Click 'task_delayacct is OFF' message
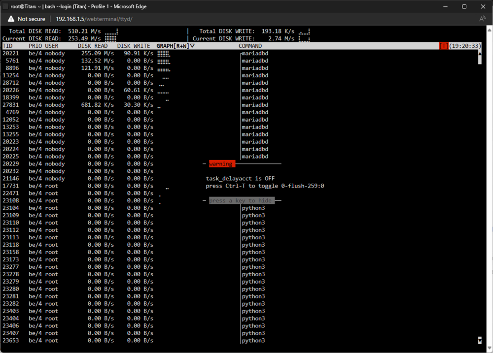The image size is (493, 353). 240,178
